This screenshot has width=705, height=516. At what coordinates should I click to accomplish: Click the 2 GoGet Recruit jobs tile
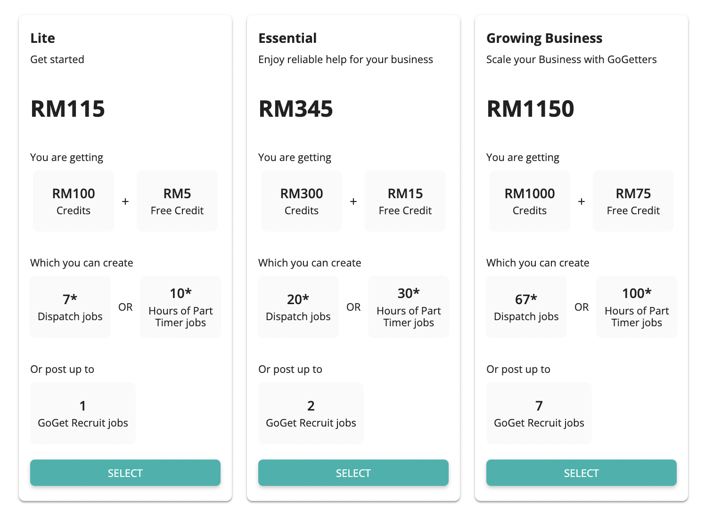point(311,413)
